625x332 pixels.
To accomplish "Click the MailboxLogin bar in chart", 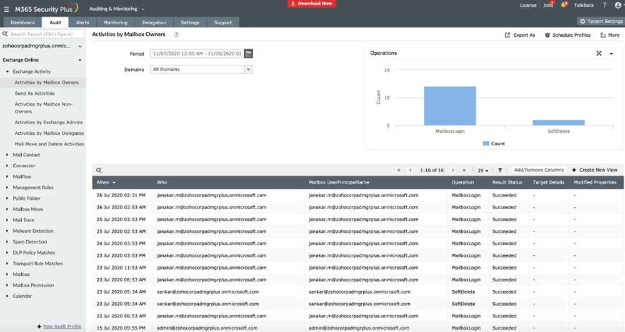I will click(449, 106).
